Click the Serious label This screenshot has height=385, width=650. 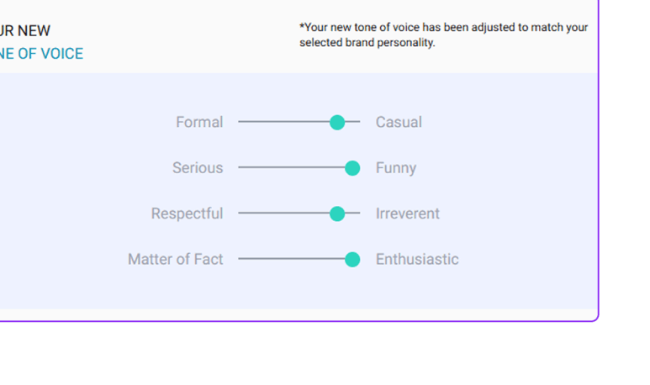tap(198, 168)
